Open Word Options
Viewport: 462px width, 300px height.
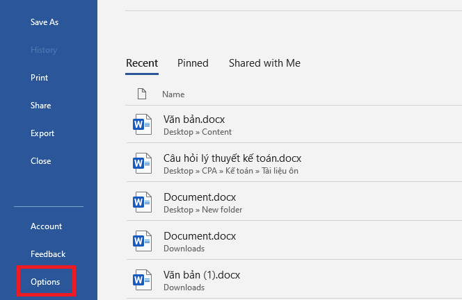click(45, 282)
